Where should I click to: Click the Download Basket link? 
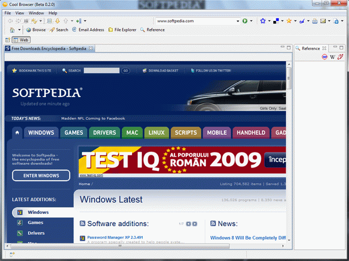(161, 70)
